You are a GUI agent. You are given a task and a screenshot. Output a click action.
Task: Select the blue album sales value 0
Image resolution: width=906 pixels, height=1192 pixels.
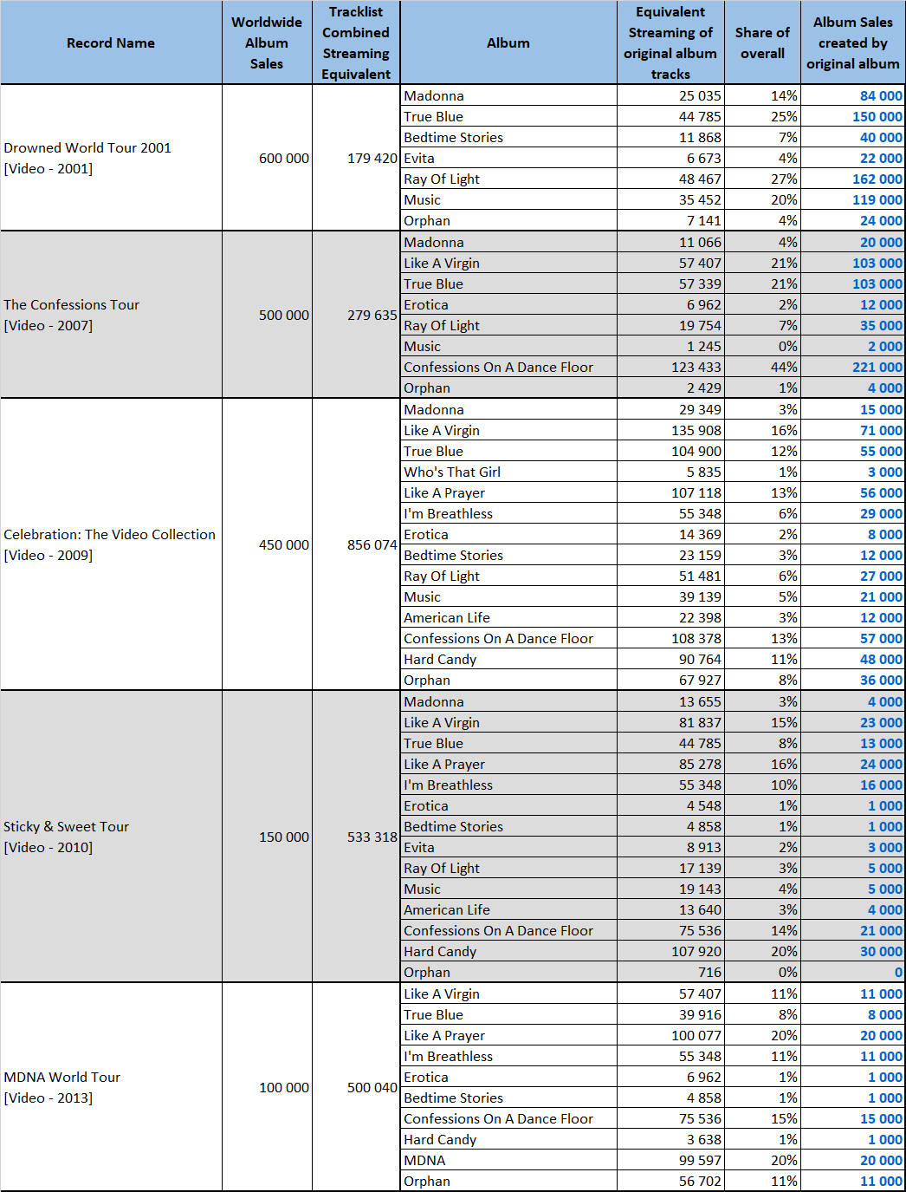click(853, 972)
